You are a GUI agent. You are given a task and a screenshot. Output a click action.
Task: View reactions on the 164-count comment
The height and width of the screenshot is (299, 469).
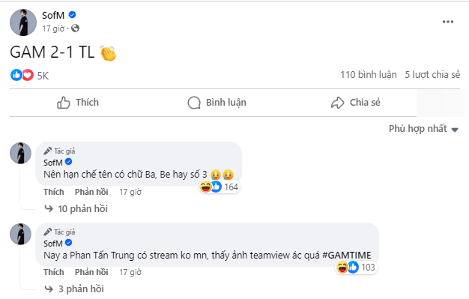[x=219, y=187]
